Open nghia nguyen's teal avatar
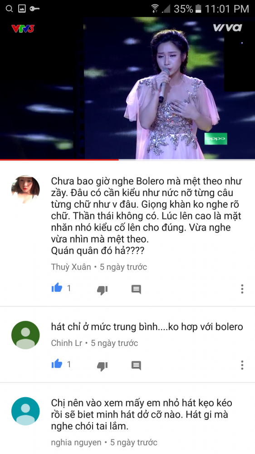The height and width of the screenshot is (454, 255). (x=25, y=411)
